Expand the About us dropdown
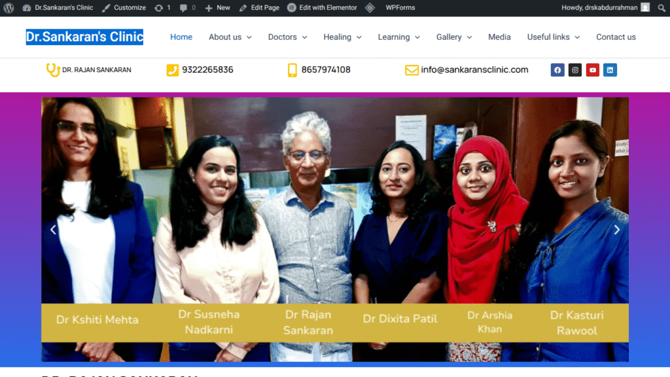This screenshot has width=670, height=377. (x=230, y=37)
